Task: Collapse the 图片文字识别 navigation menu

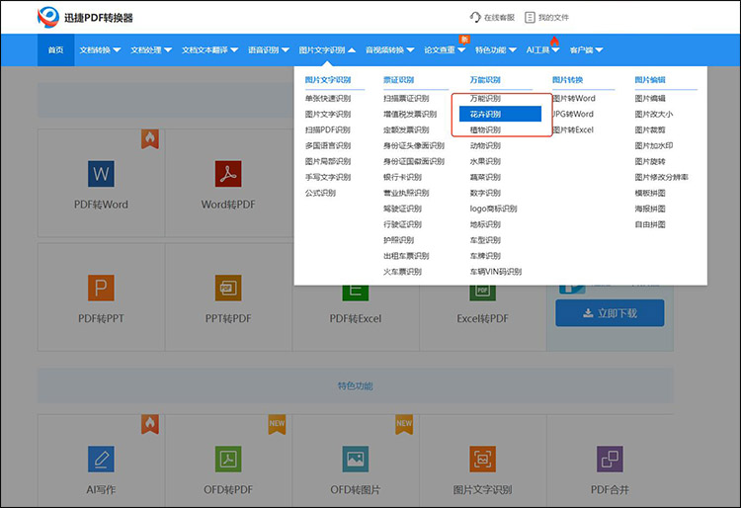Action: tap(327, 49)
